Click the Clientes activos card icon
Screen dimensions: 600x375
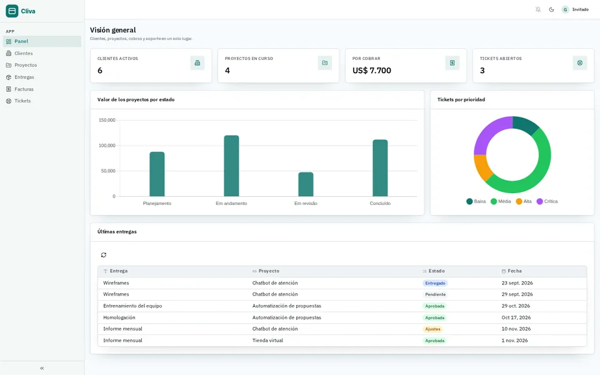point(197,62)
